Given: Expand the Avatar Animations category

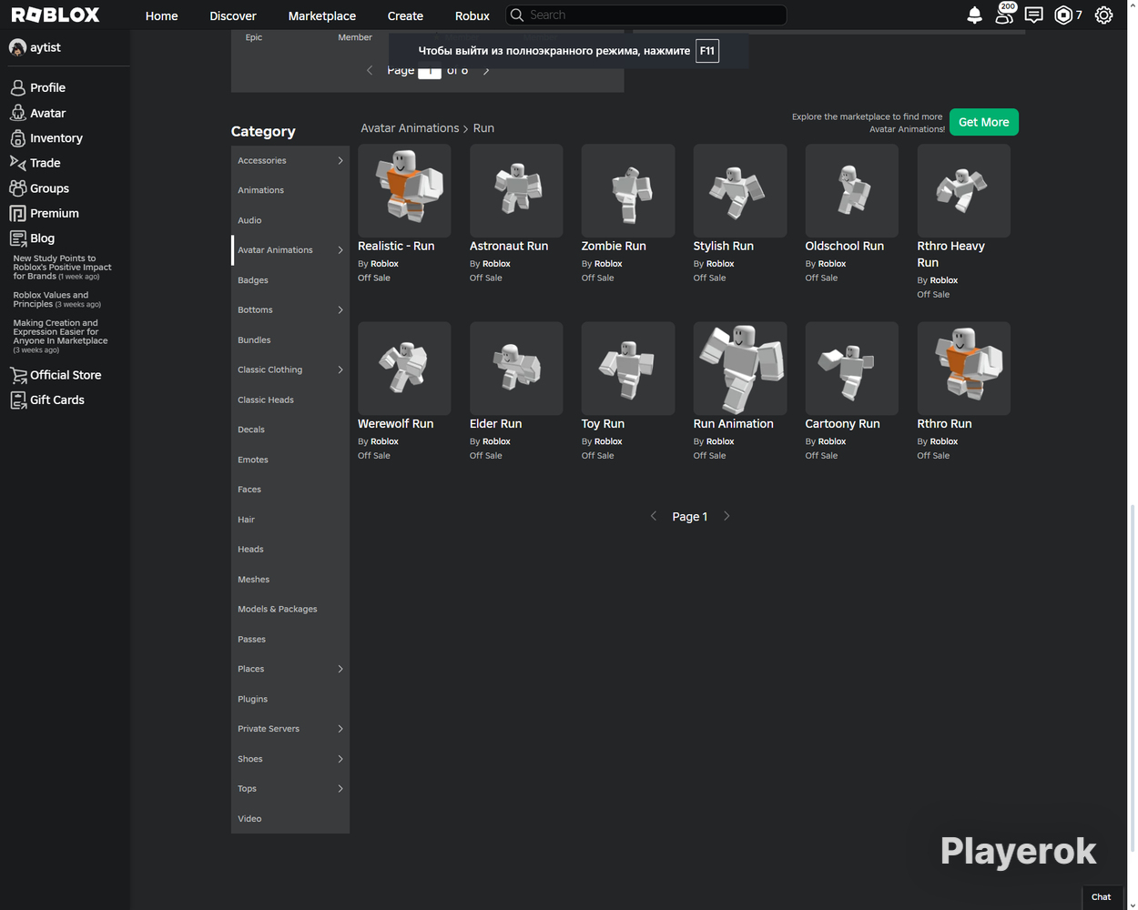Looking at the screenshot, I should 340,250.
